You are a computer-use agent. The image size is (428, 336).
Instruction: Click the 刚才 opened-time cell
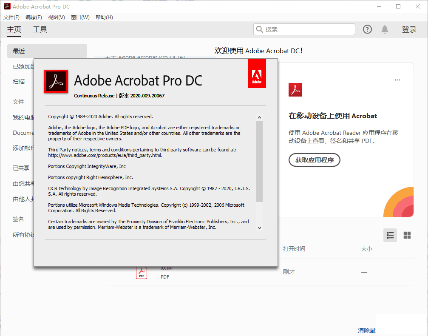point(289,272)
